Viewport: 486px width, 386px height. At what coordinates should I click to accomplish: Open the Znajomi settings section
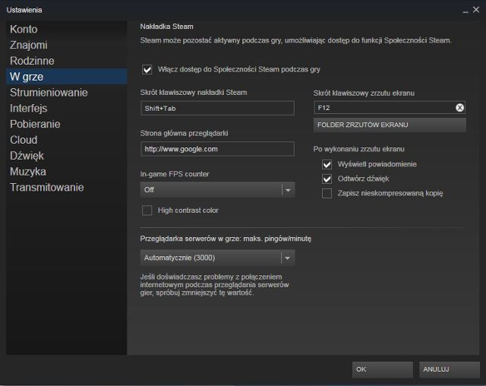(66, 45)
